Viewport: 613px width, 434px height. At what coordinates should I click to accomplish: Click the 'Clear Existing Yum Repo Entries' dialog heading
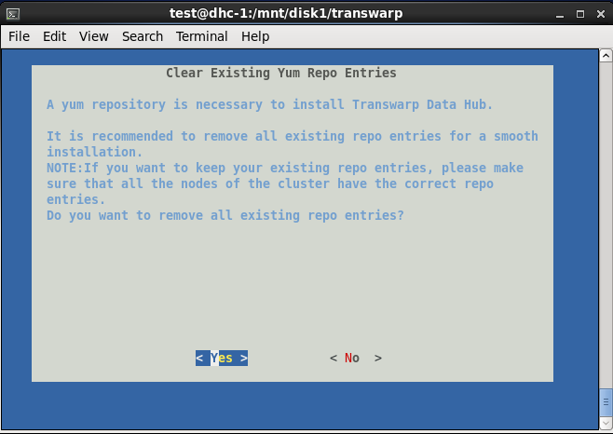click(280, 73)
